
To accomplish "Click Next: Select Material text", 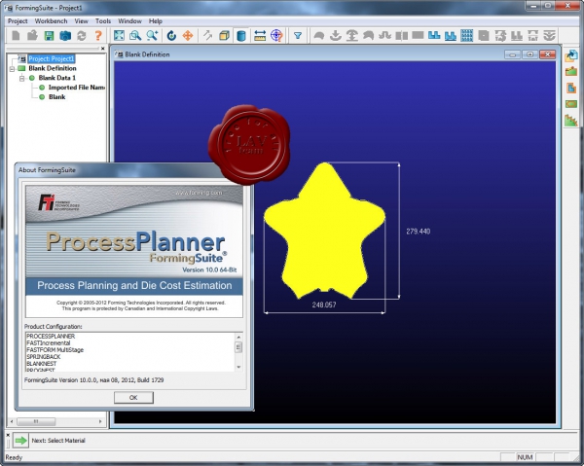I will (x=58, y=441).
